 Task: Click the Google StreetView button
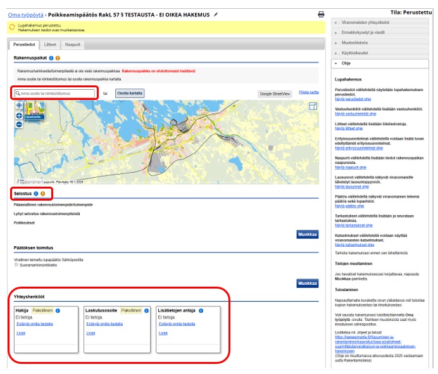275,94
